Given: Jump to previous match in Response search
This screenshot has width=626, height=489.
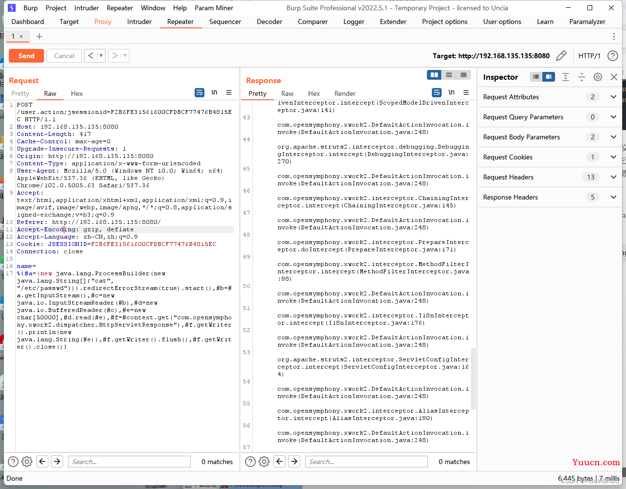Looking at the screenshot, I should click(x=280, y=461).
